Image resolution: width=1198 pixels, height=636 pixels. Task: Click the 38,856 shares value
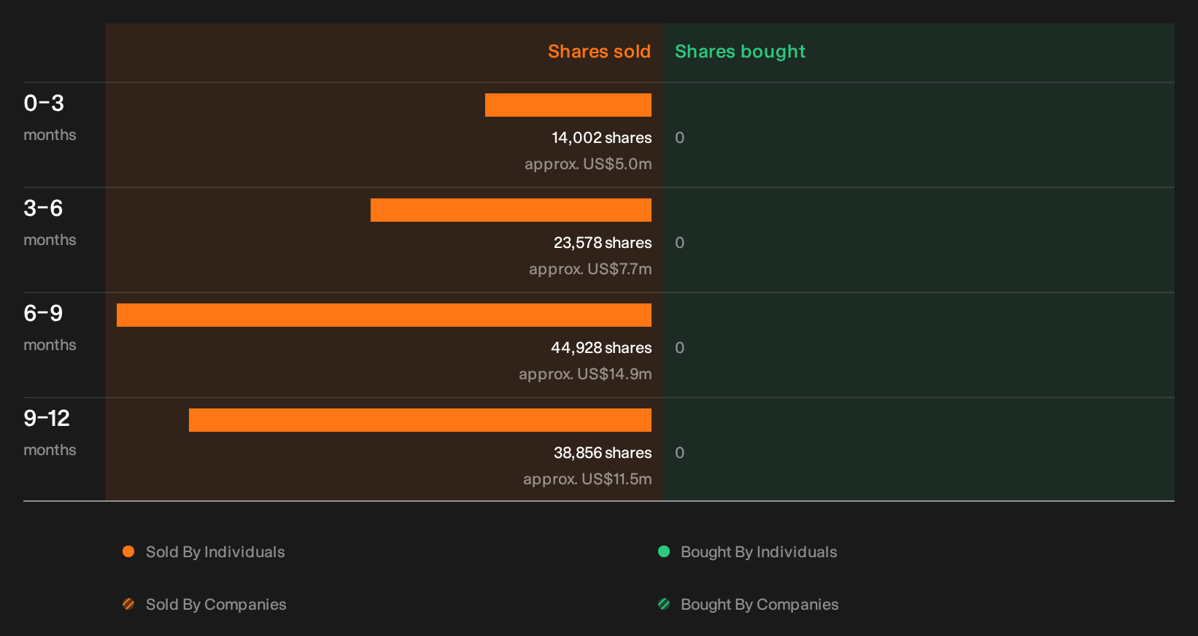(603, 453)
